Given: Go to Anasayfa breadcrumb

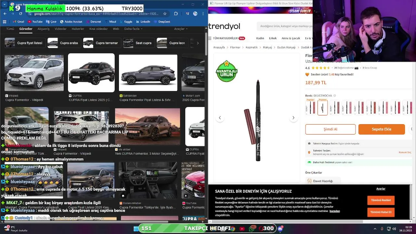Looking at the screenshot, I should click(x=219, y=47).
